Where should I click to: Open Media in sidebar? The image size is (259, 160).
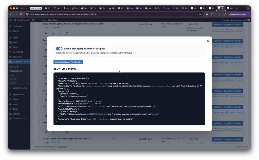(16, 42)
